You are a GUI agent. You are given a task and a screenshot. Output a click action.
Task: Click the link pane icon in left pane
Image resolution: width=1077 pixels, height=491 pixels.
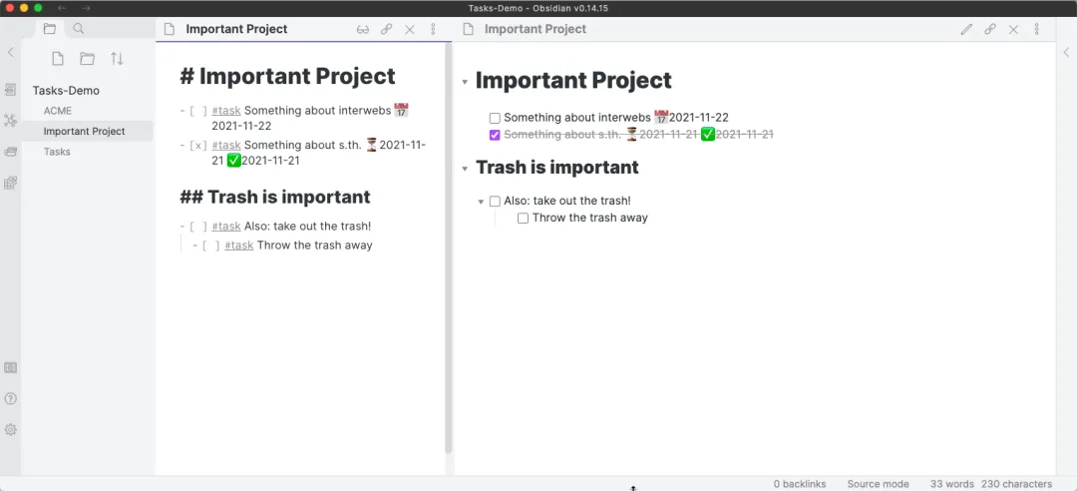pos(387,30)
